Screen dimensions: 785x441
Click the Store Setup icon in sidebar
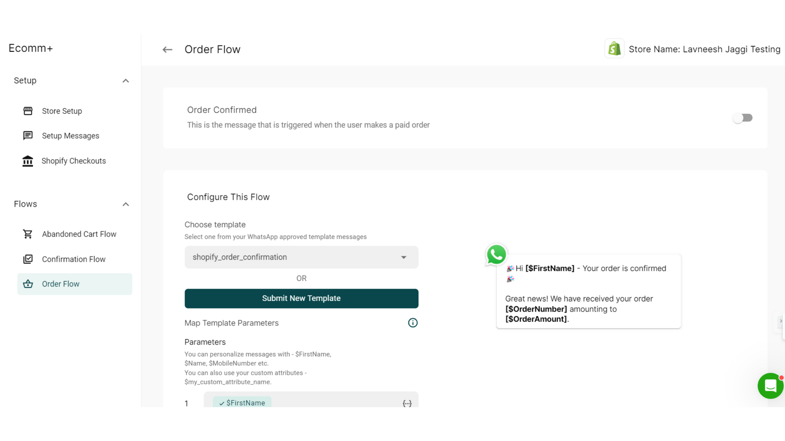[x=27, y=111]
